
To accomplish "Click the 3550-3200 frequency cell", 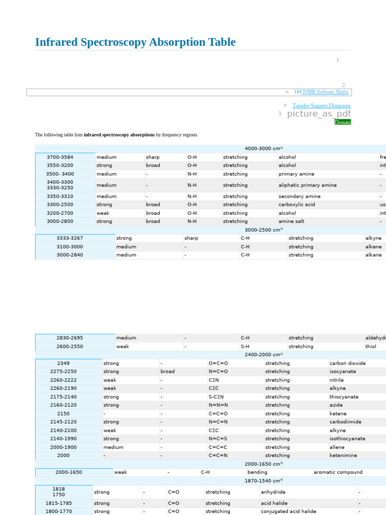I will click(65, 165).
